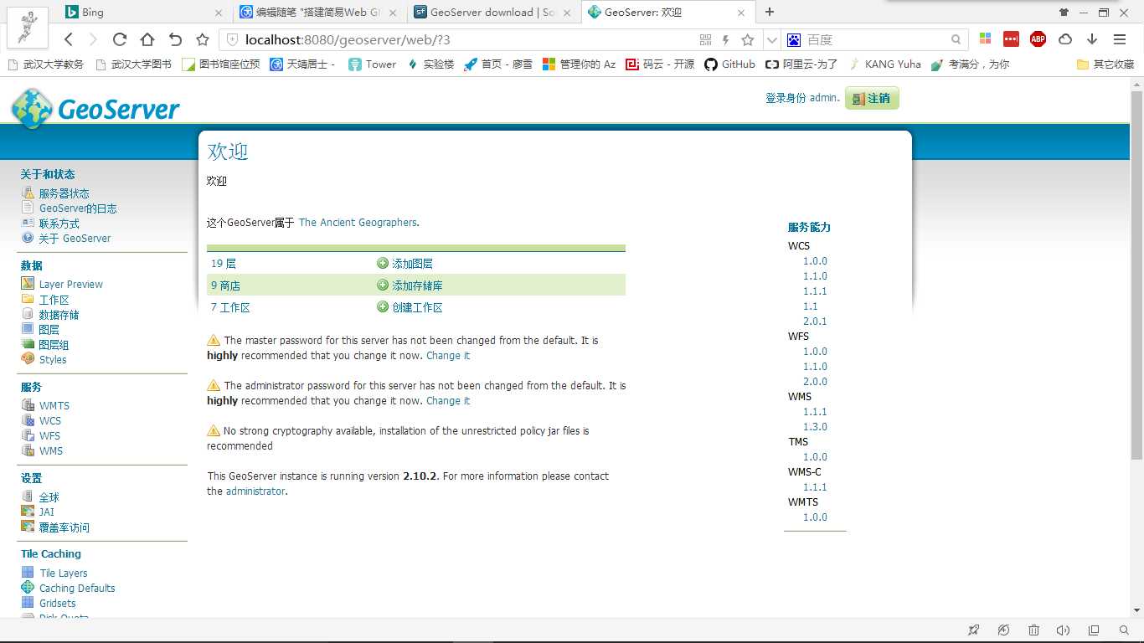Click Change it for administrator password
The image size is (1144, 643).
point(448,401)
